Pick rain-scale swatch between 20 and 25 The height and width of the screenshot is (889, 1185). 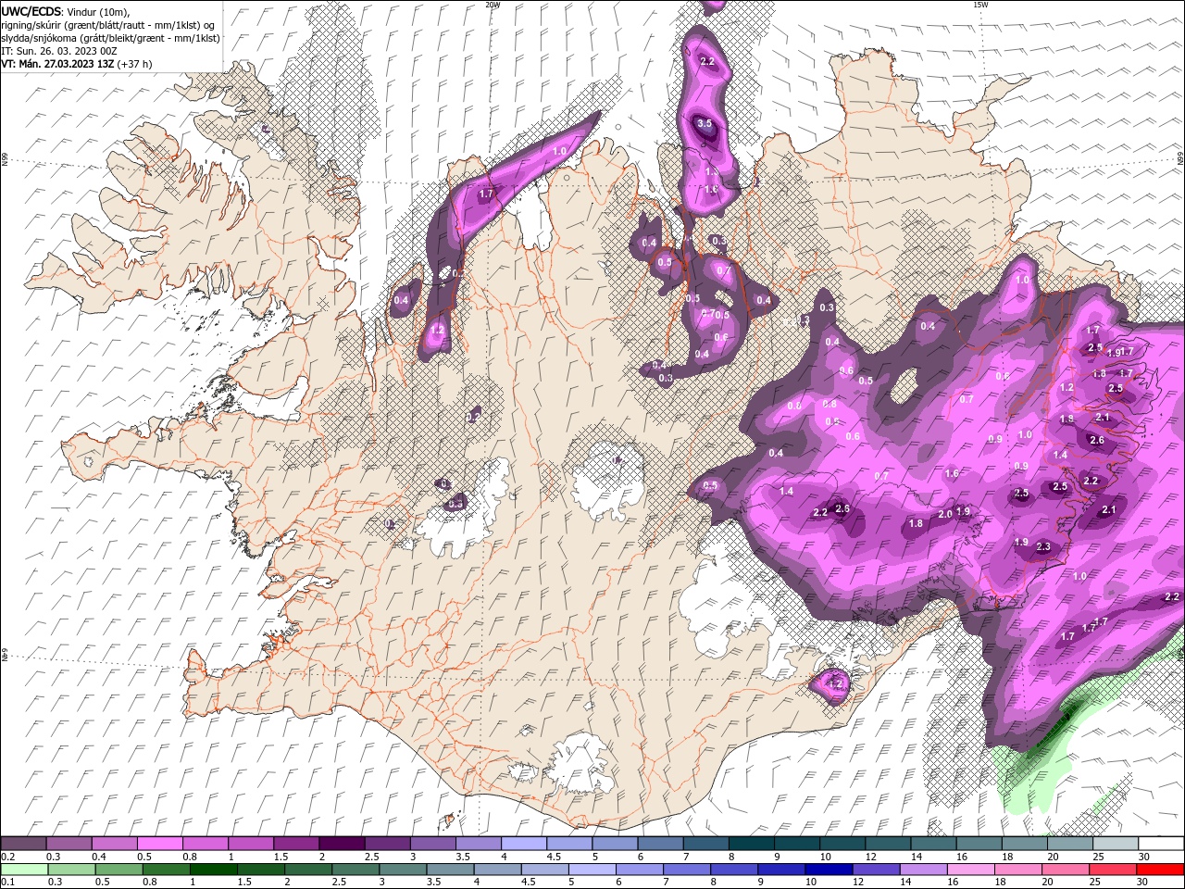coord(1065,870)
